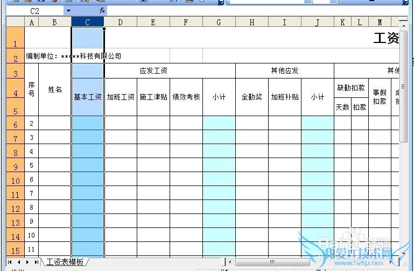The image size is (414, 271).
Task: Click the 施工津贴 header cell
Action: pos(153,97)
